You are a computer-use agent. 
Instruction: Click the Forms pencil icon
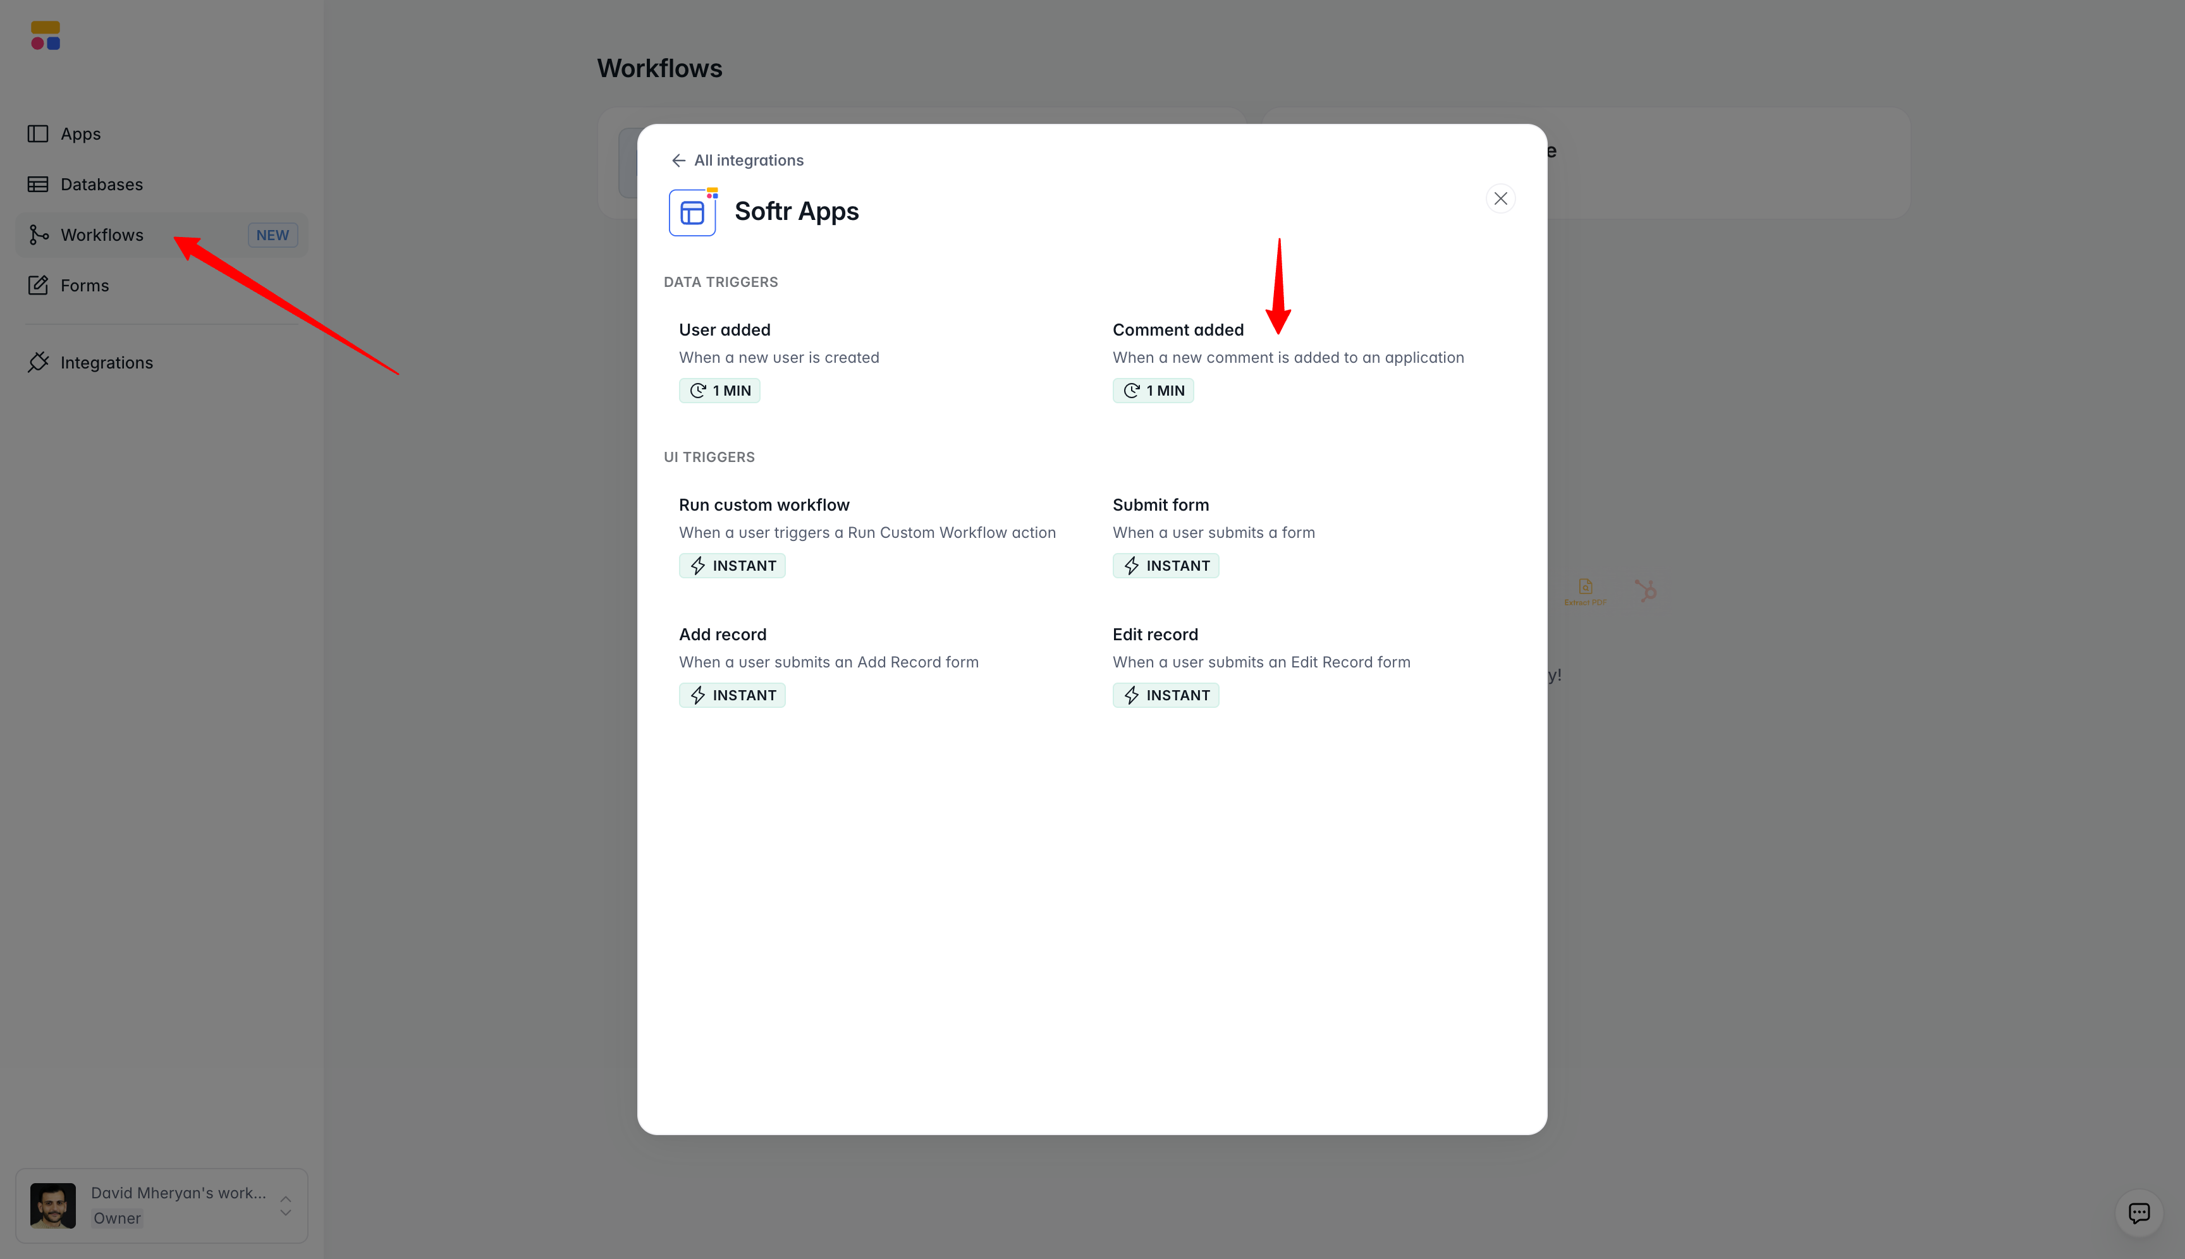[38, 285]
